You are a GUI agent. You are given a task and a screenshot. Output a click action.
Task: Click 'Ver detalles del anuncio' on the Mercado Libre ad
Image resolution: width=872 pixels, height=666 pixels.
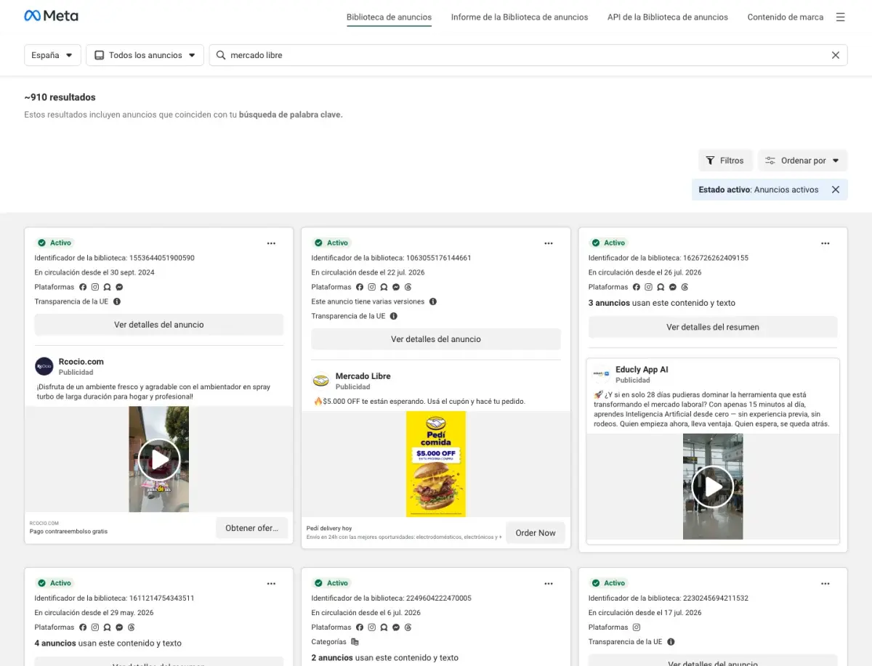[436, 339]
